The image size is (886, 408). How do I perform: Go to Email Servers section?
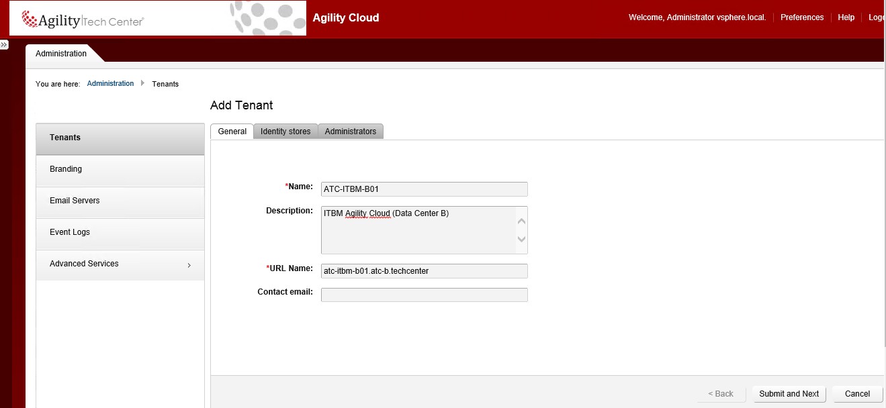pos(75,201)
